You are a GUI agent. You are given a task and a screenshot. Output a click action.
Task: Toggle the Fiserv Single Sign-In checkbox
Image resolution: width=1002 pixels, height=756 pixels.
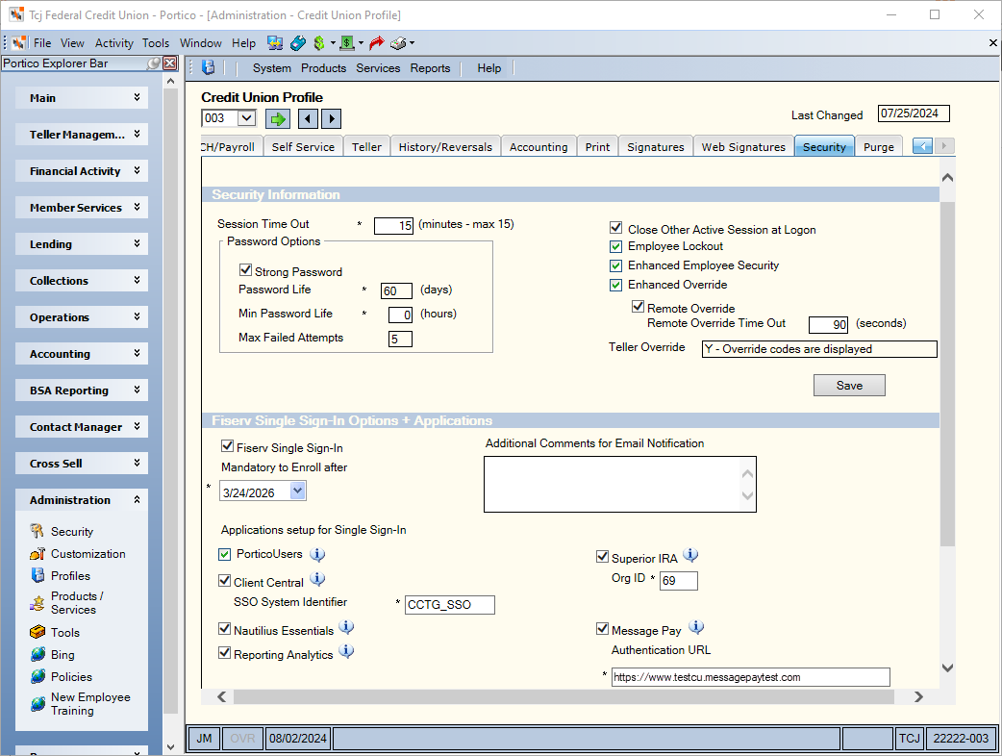[x=227, y=446]
